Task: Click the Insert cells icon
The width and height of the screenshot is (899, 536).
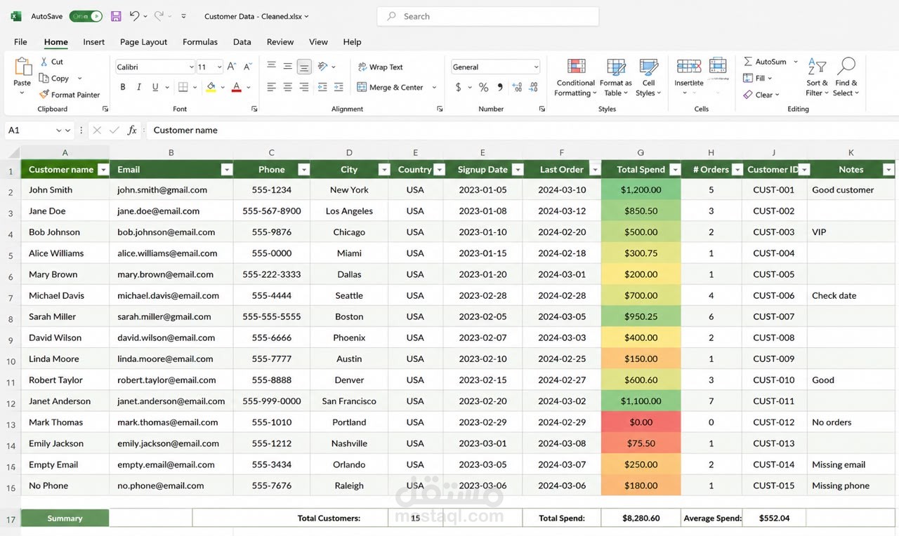Action: [x=688, y=67]
